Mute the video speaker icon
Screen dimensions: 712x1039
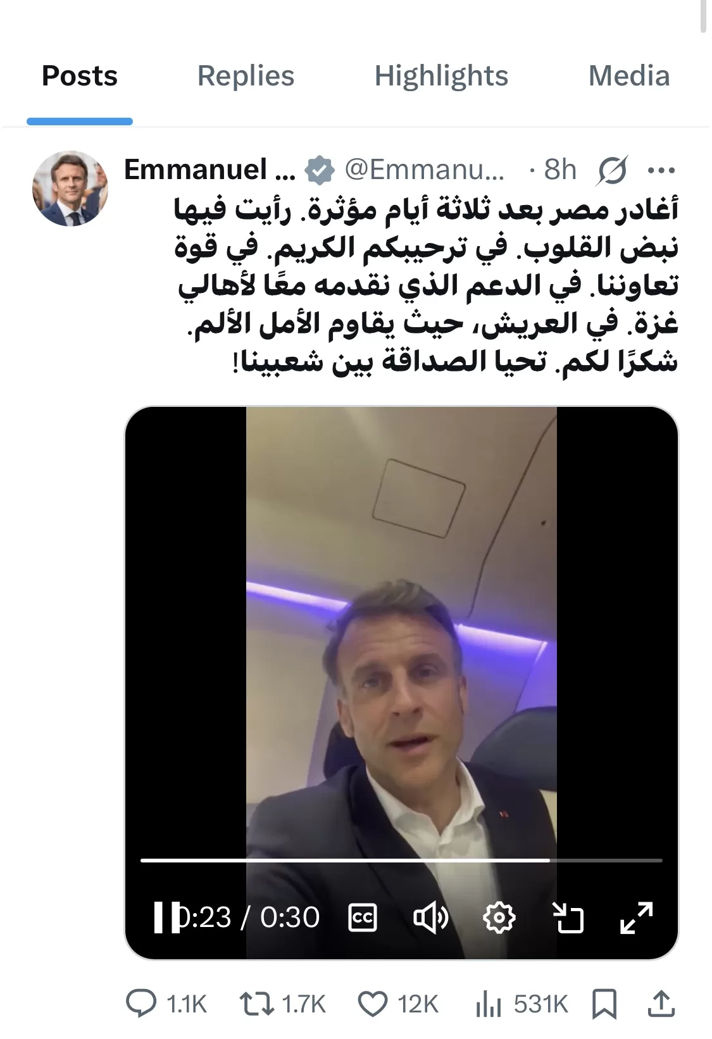tap(431, 917)
